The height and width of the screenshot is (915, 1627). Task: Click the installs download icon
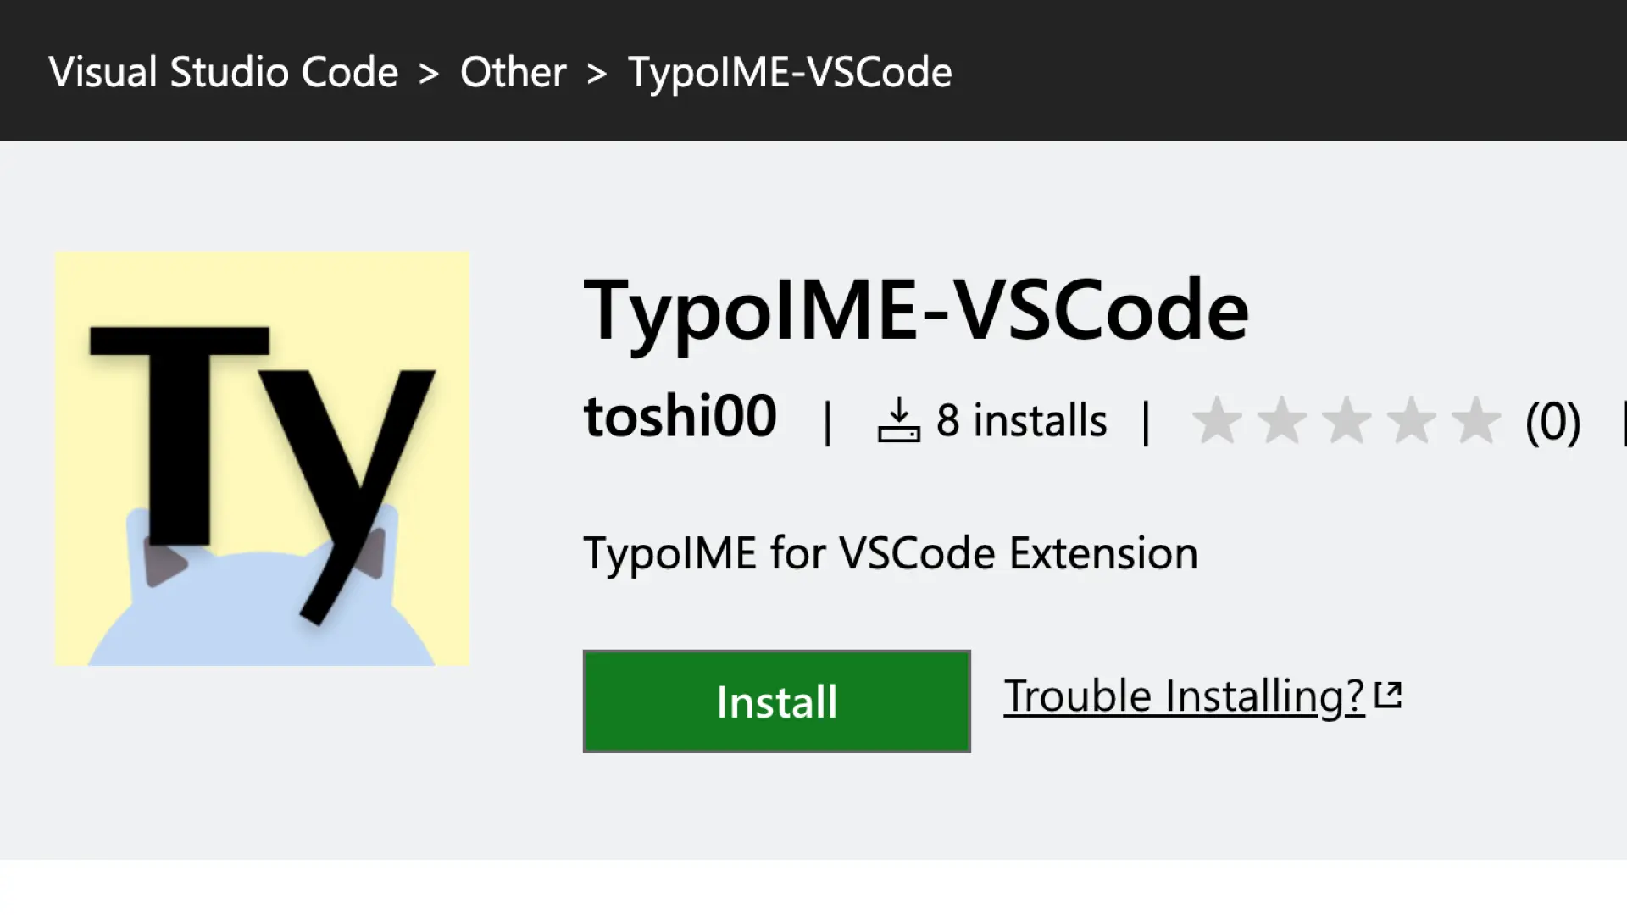pos(898,420)
